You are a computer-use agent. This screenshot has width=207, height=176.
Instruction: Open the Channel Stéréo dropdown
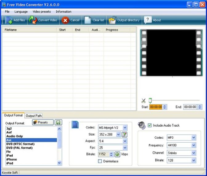click(x=194, y=153)
